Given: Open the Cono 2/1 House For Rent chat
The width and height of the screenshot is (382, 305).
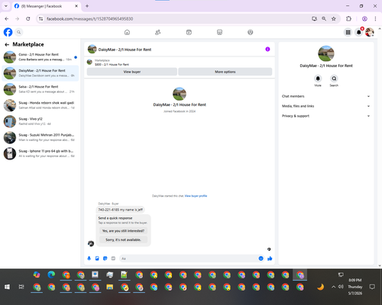Looking at the screenshot, I should tap(40, 57).
